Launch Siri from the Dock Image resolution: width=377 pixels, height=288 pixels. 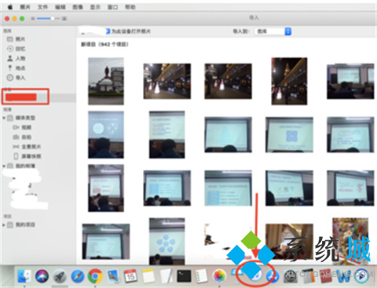[x=42, y=276]
